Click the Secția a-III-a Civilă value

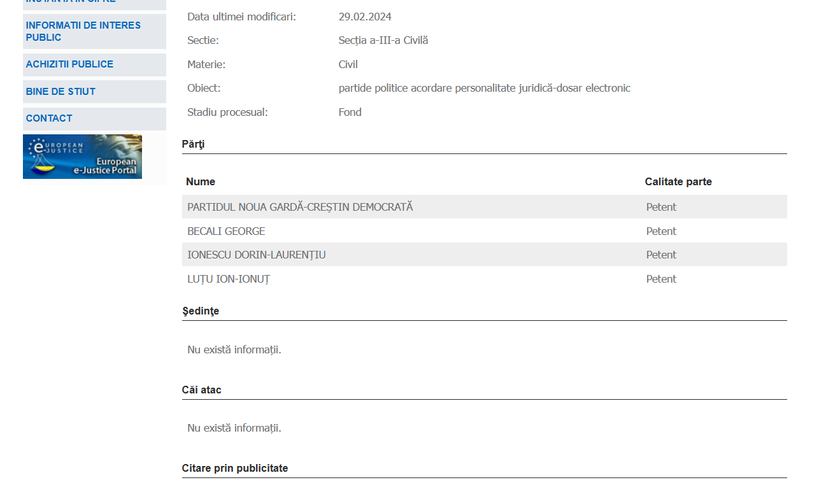point(383,40)
